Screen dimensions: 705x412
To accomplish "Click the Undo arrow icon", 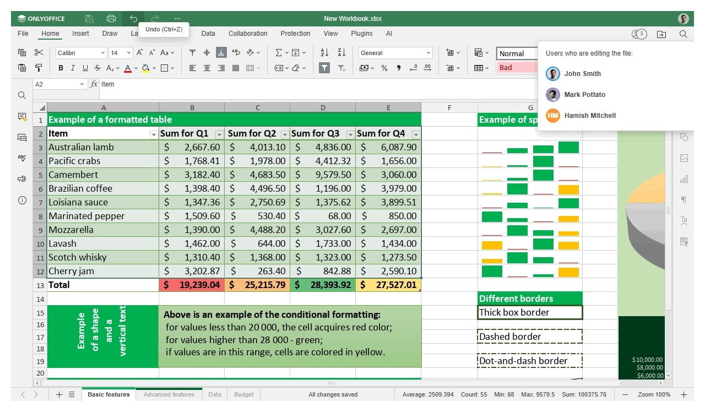I will 133,18.
